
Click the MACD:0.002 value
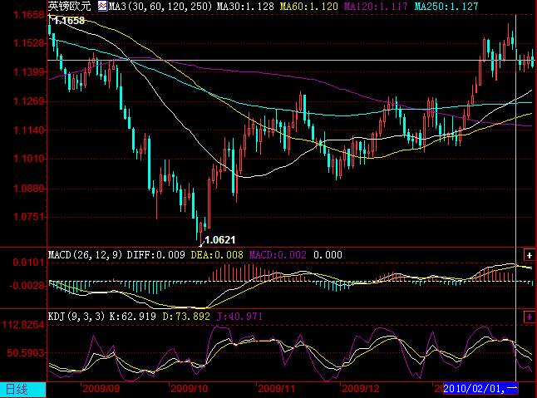tap(278, 255)
